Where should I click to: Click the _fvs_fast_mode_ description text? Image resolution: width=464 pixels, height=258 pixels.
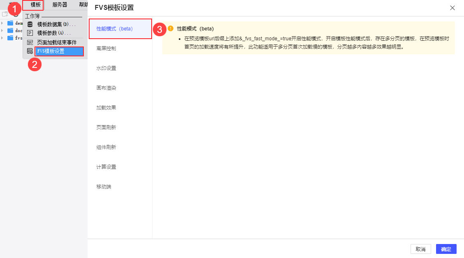[x=316, y=43]
